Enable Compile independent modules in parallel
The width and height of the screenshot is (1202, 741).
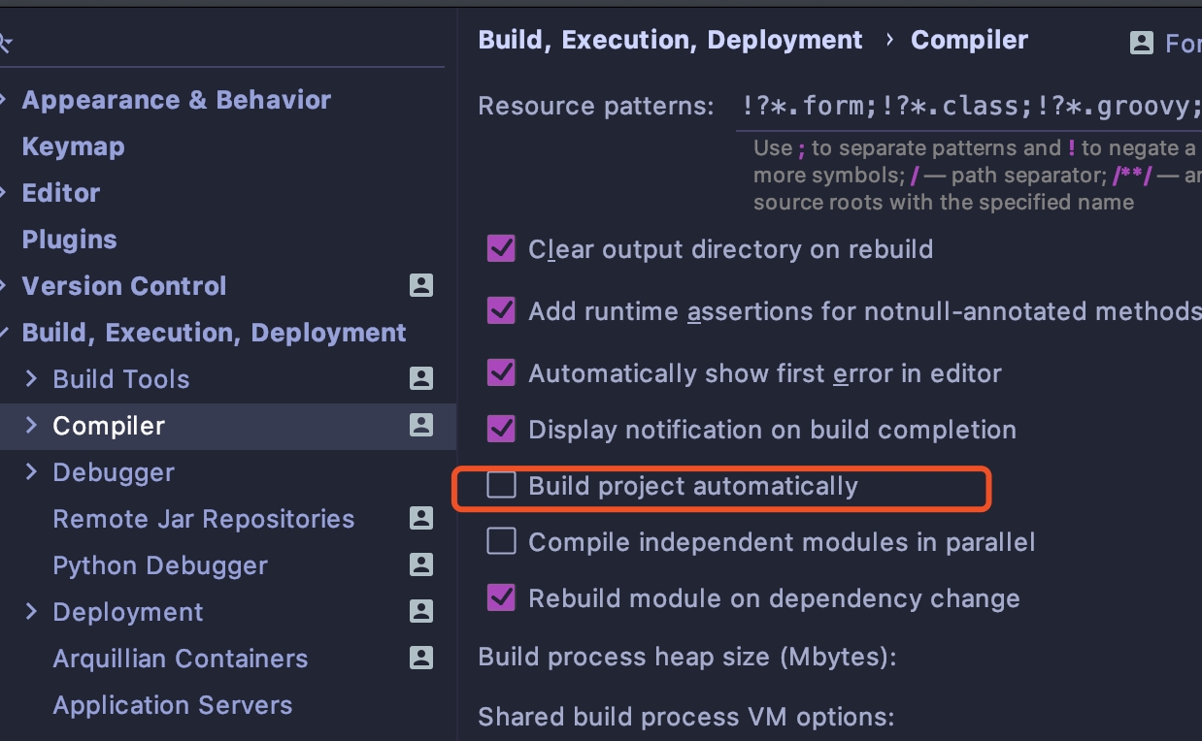(x=501, y=541)
